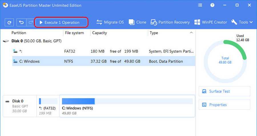Open the pending operations list icon
The image size is (257, 136).
click(x=200, y=5)
